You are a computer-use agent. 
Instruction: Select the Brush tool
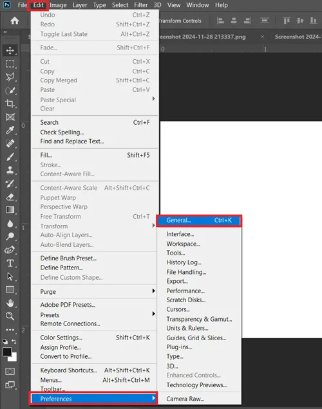10,157
